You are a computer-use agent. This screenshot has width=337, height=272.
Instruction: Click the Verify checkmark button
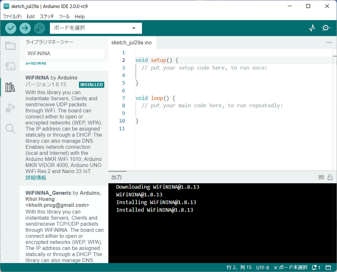(x=11, y=28)
